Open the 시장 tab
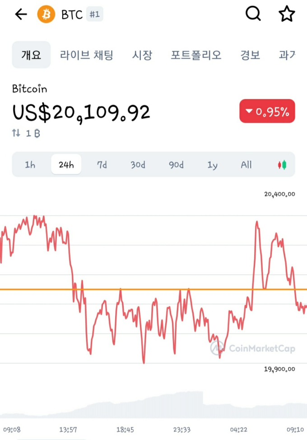 pyautogui.click(x=142, y=55)
